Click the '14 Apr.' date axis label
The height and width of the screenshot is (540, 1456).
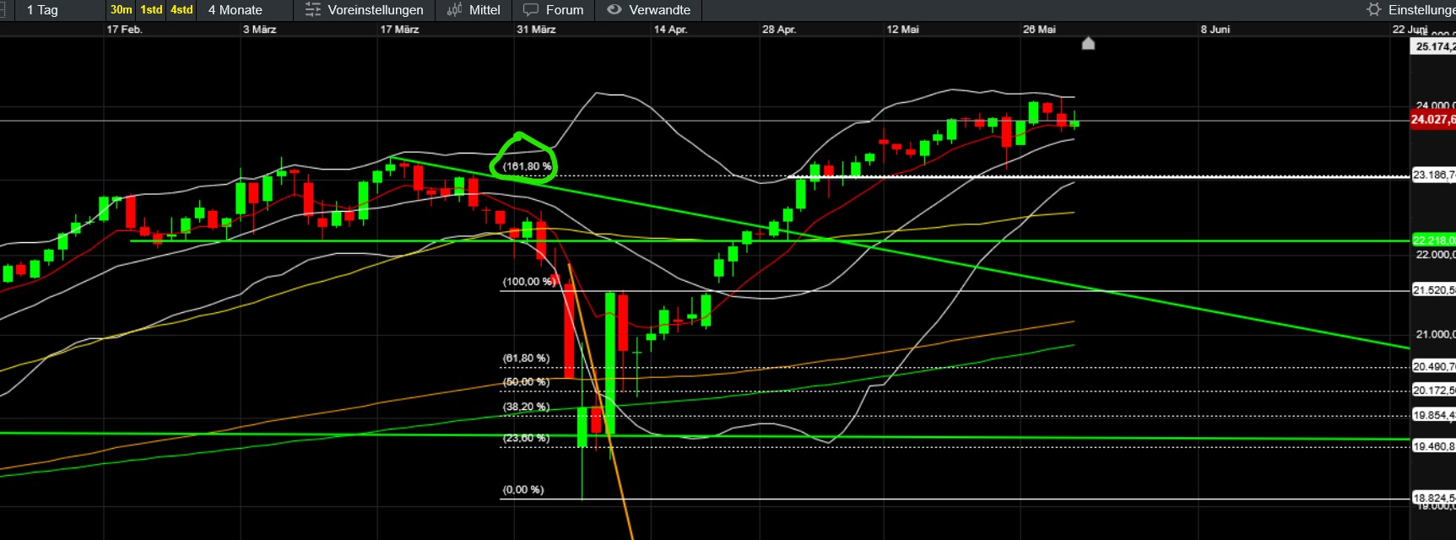tap(670, 30)
